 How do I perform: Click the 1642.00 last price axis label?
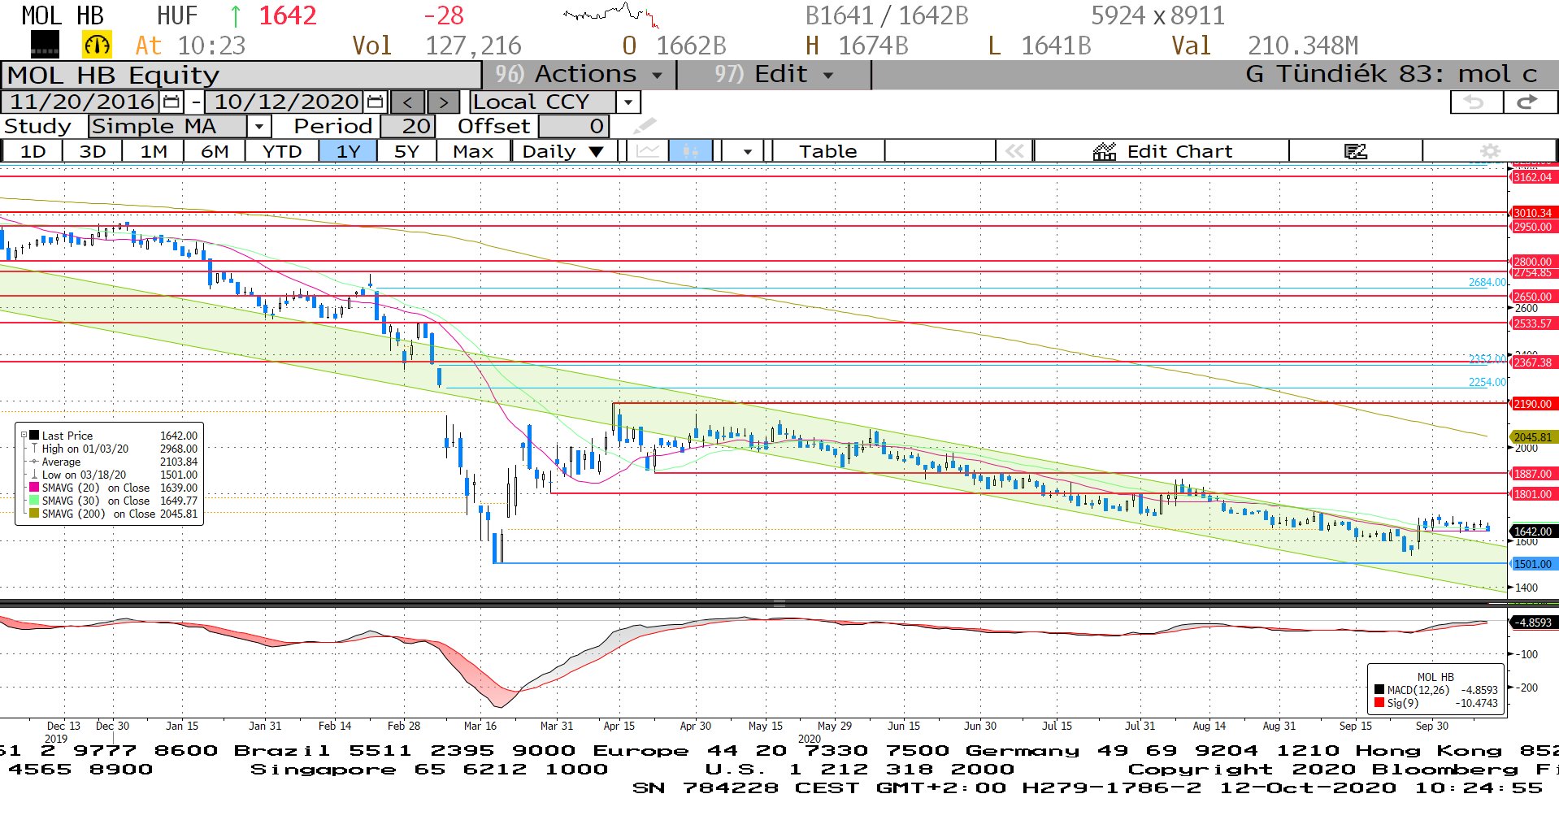[x=1532, y=531]
